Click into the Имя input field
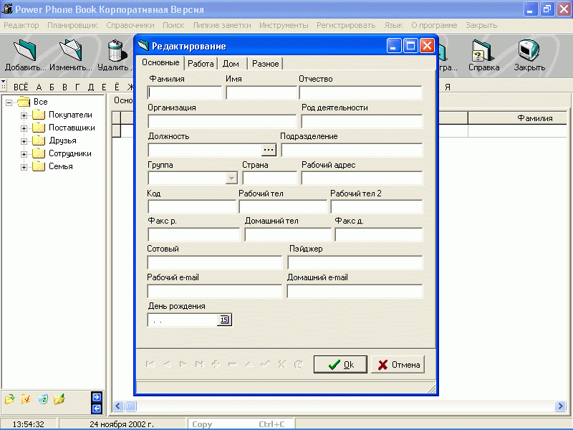This screenshot has width=573, height=430. pyautogui.click(x=261, y=93)
